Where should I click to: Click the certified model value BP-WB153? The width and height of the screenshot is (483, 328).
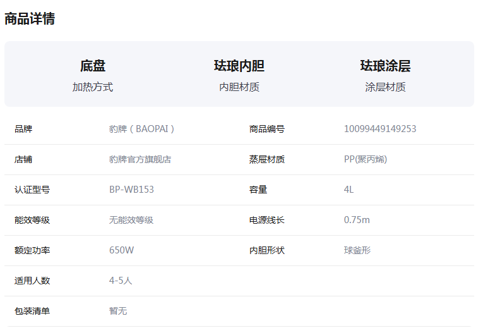(x=131, y=189)
